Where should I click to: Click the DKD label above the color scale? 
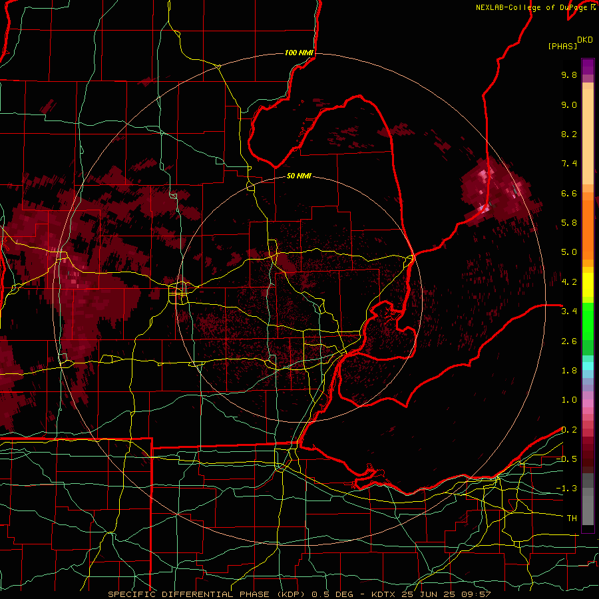pos(585,40)
